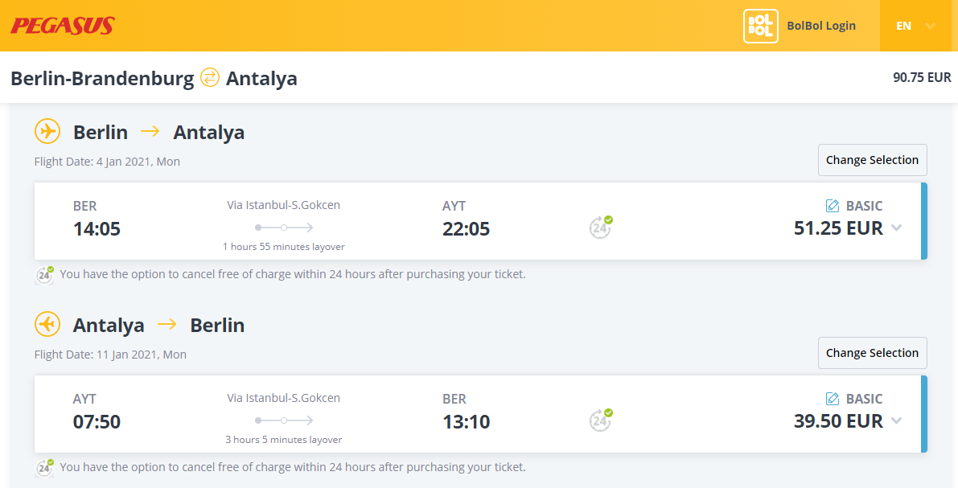Viewport: 958px width, 488px height.
Task: Click the edit pencil icon beside return BASIC
Action: point(833,399)
